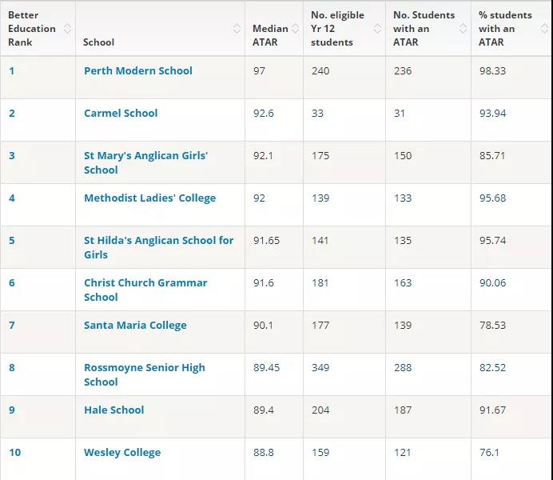The image size is (553, 480).
Task: Sort by Median ATAR using its arrows icon
Action: click(x=296, y=29)
